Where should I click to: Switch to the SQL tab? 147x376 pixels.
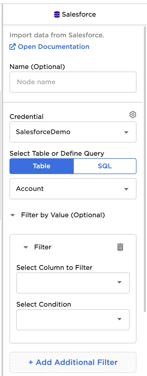[105, 166]
